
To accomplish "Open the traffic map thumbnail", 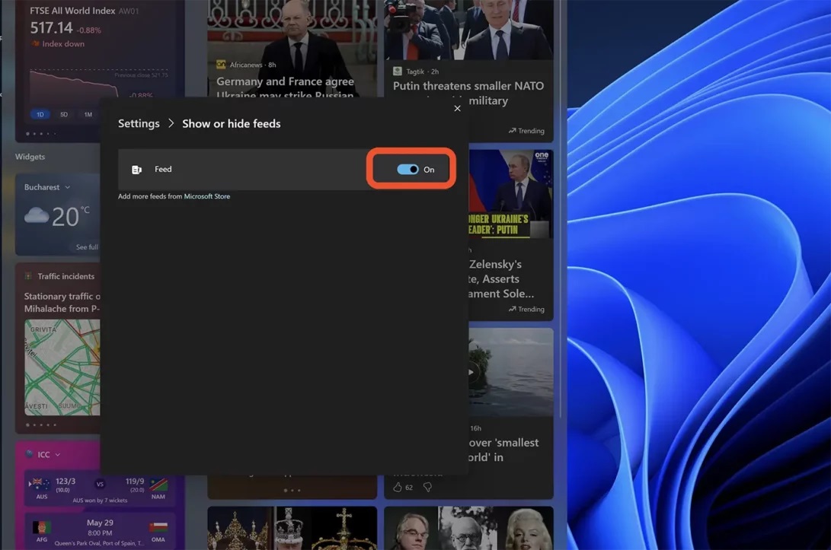I will point(62,367).
